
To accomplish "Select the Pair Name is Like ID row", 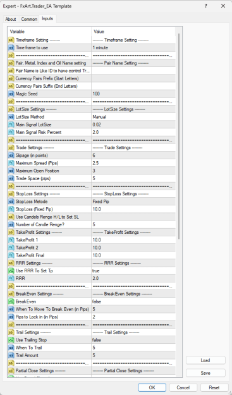I will pos(92,71).
